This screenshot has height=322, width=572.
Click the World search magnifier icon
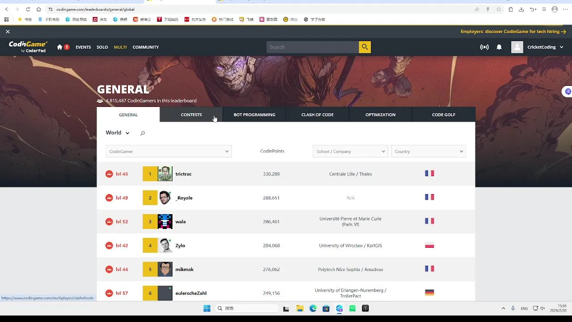143,133
